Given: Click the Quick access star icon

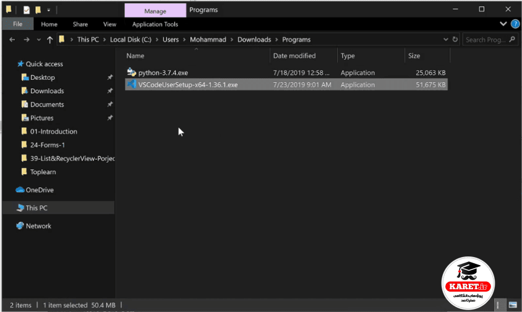Looking at the screenshot, I should (20, 64).
